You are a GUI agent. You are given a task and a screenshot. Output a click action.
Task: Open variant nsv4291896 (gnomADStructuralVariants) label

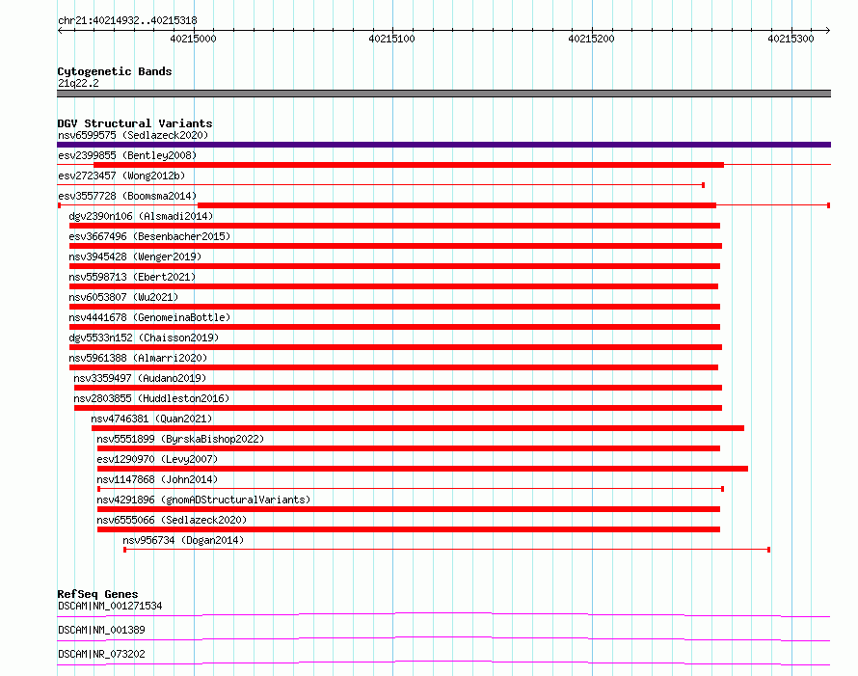point(203,500)
